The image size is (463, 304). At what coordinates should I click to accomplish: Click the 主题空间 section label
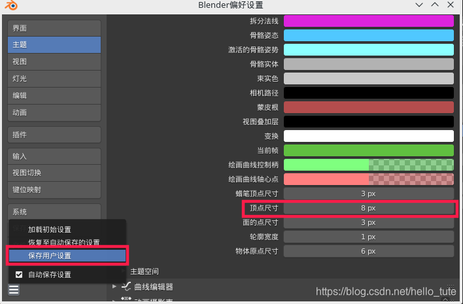(145, 271)
